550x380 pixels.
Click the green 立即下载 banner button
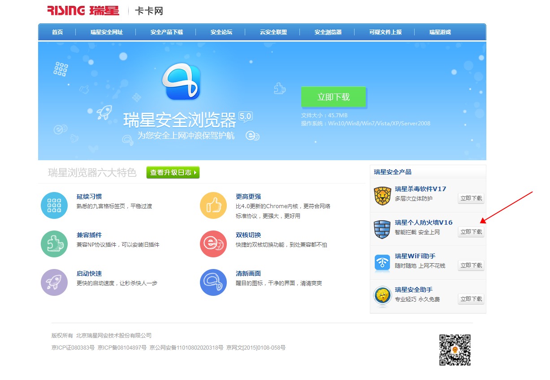coord(333,97)
